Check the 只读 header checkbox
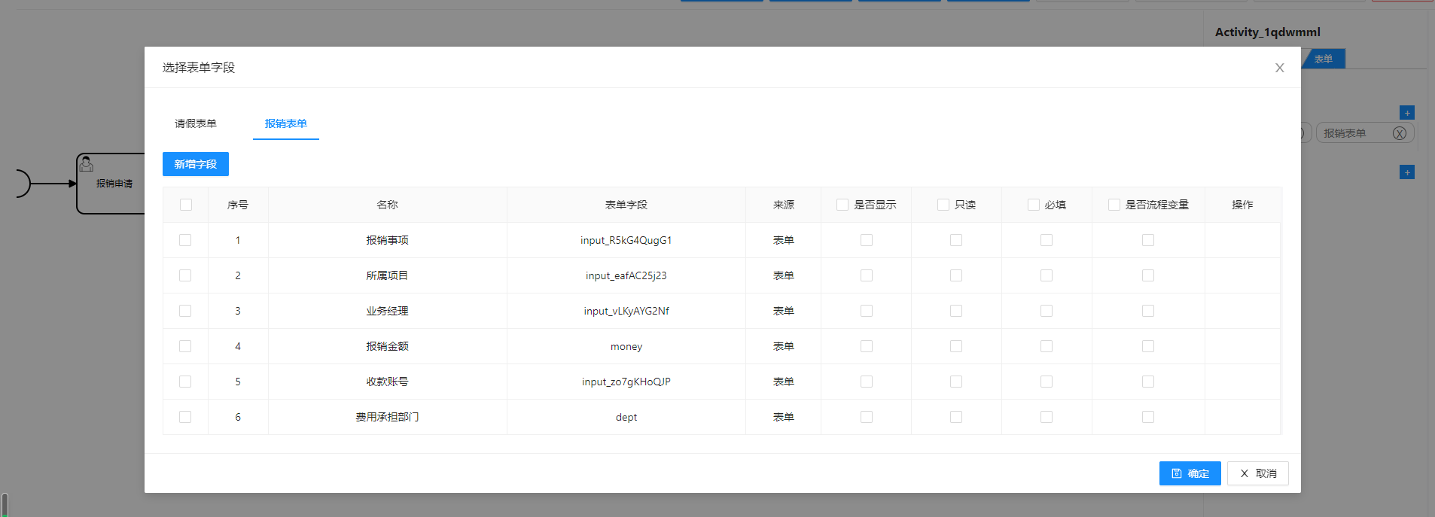The image size is (1435, 517). tap(943, 205)
